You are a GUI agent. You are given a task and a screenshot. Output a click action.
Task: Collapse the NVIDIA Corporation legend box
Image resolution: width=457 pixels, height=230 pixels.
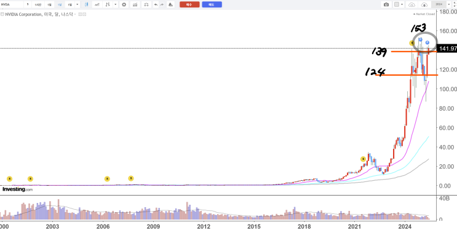point(2,14)
